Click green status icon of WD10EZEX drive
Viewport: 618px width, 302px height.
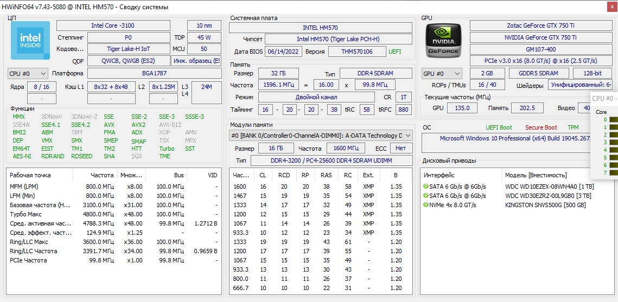426,186
